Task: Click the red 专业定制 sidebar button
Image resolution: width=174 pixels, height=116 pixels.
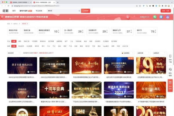Action: [170, 86]
